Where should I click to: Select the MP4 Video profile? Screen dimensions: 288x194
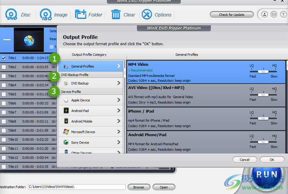pyautogui.click(x=206, y=72)
